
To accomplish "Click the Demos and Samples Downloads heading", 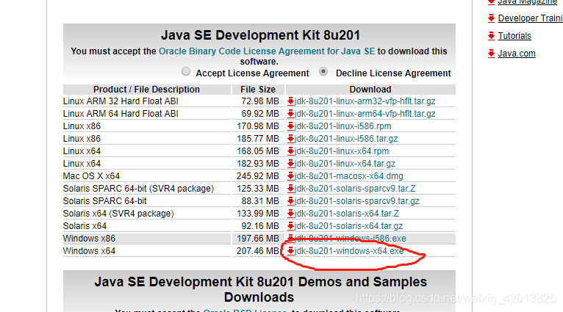I will 260,289.
